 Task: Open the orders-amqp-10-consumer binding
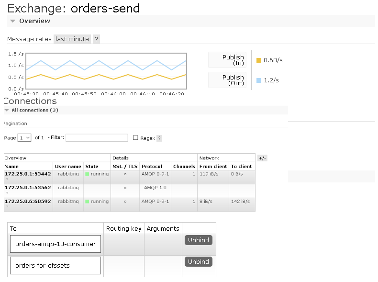(56, 244)
